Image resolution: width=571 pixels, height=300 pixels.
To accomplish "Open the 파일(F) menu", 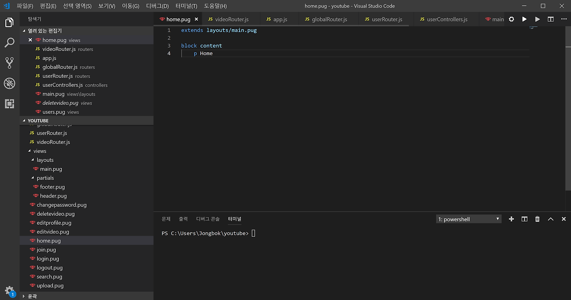I will [25, 6].
